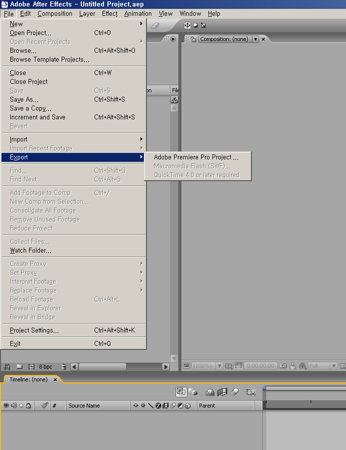Click the audio speaker column header icon
The width and height of the screenshot is (346, 450).
click(x=13, y=406)
